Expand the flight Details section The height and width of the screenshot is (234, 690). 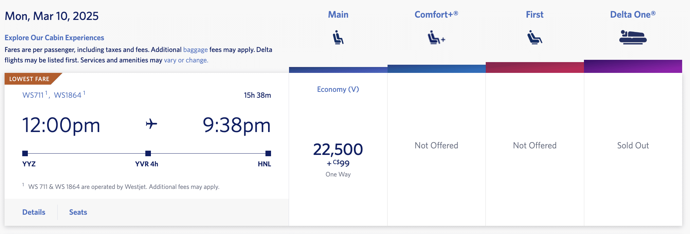(x=34, y=212)
